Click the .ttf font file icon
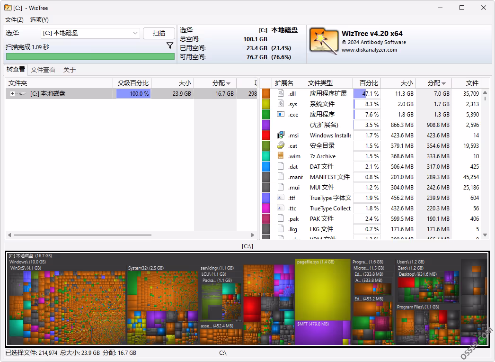 tap(281, 197)
